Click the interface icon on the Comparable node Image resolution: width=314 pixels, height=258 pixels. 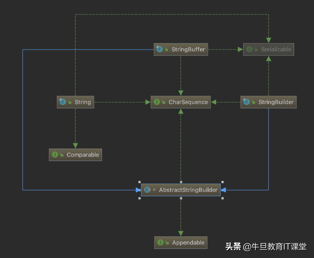pyautogui.click(x=55, y=155)
